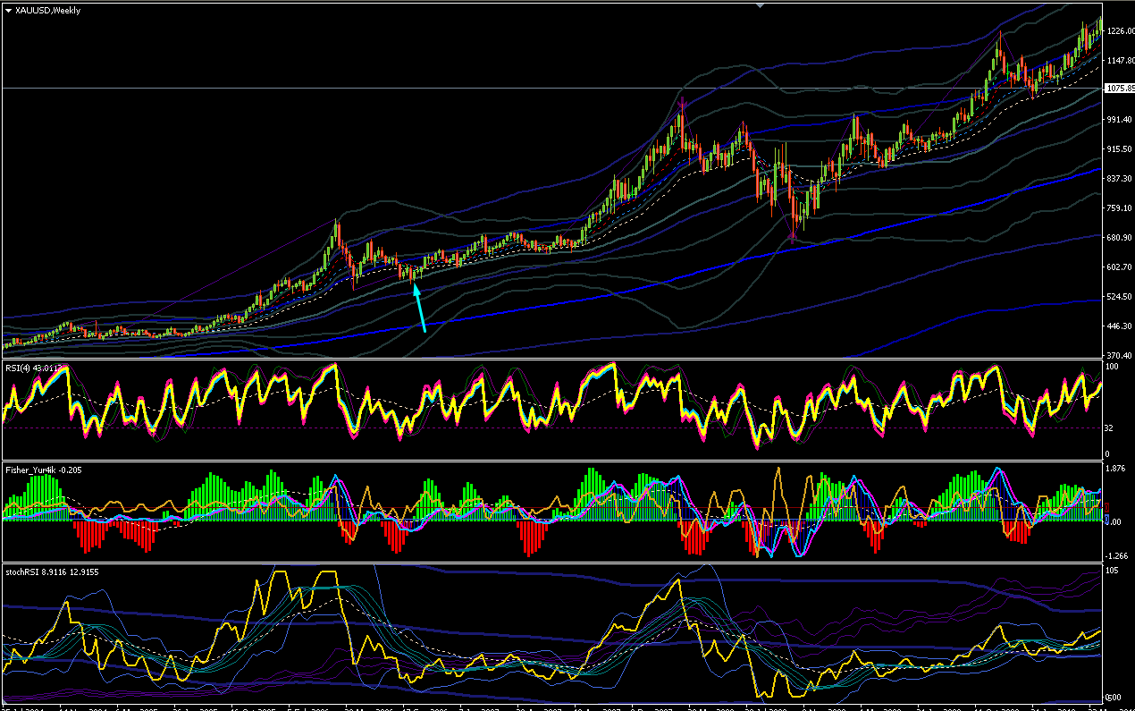
Task: Click the 1075.85 horizontal line price tag
Action: tap(1118, 89)
